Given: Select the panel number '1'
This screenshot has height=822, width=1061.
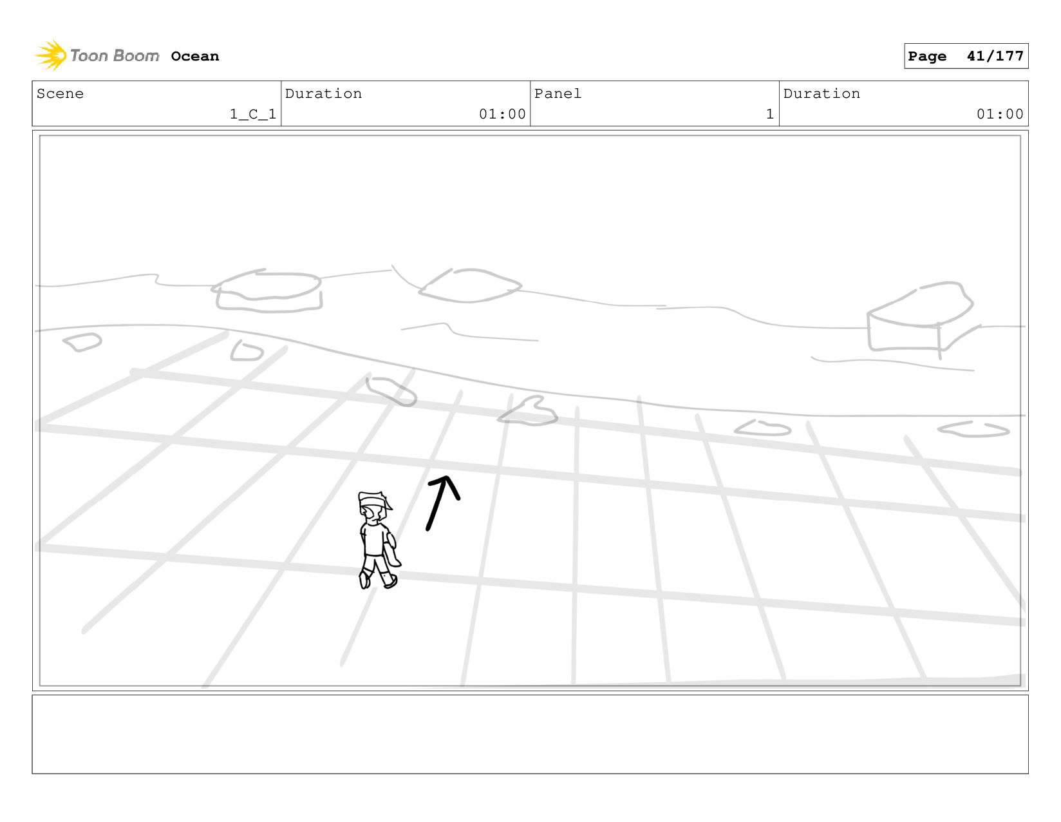Looking at the screenshot, I should (x=769, y=114).
